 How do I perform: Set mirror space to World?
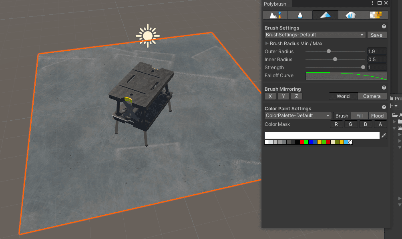[x=343, y=96]
